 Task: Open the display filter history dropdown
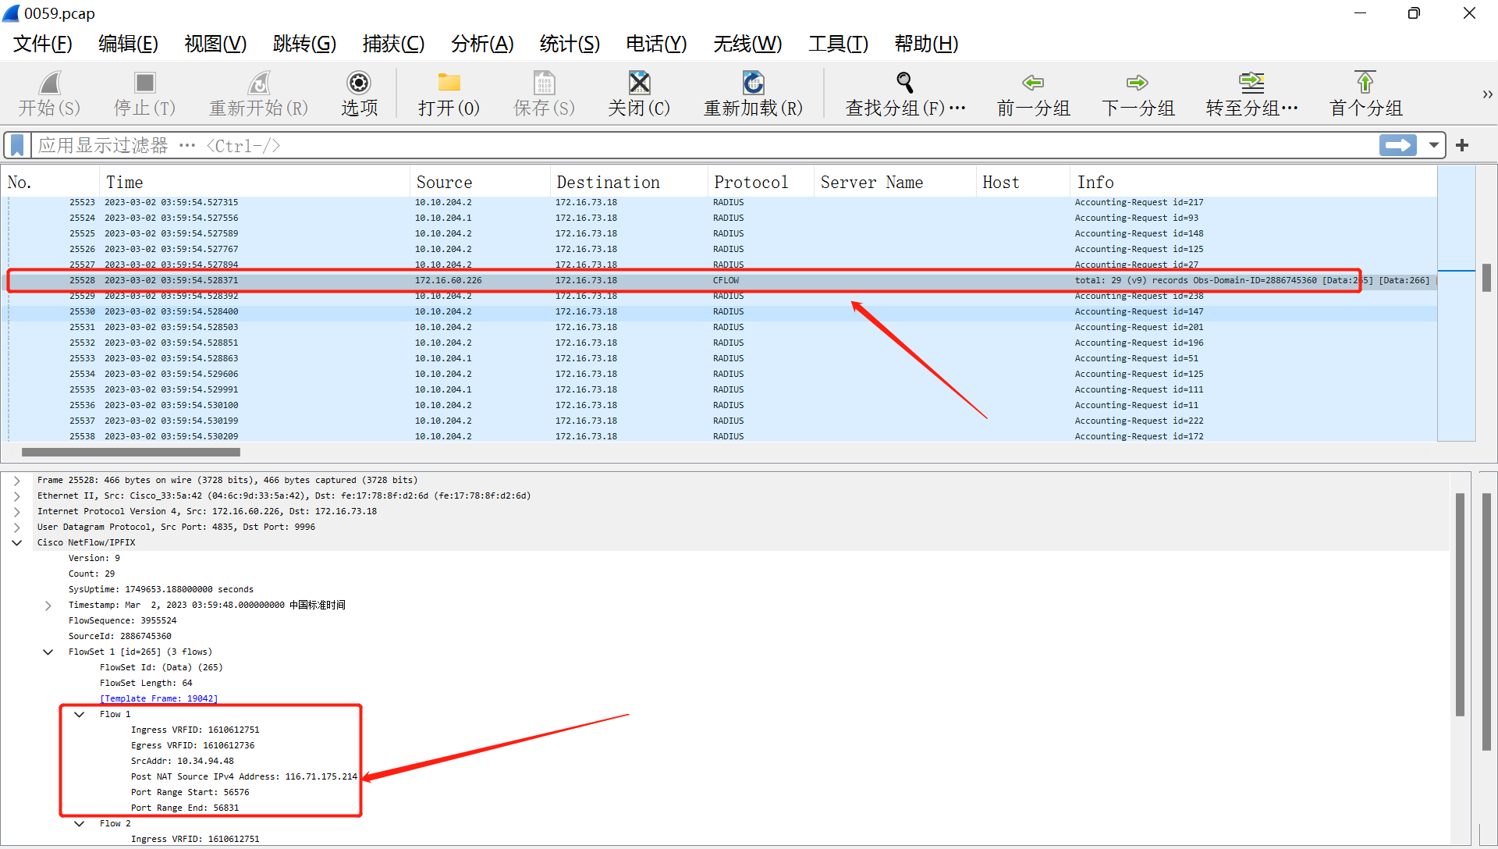[x=1434, y=145]
